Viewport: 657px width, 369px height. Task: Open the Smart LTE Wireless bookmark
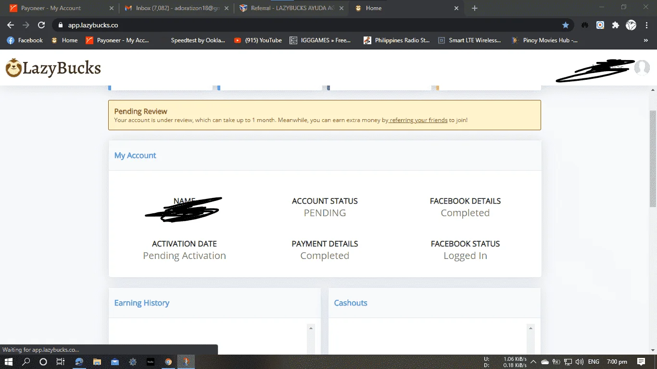pyautogui.click(x=469, y=40)
